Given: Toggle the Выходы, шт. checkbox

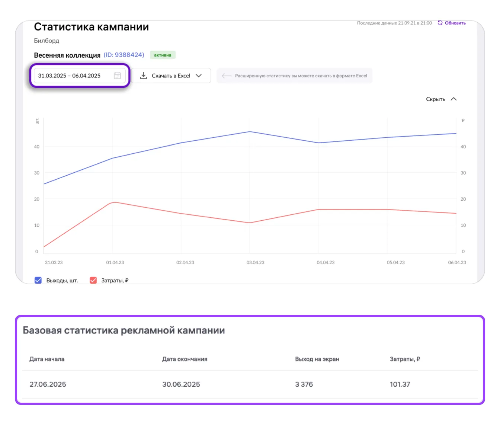Looking at the screenshot, I should (x=38, y=280).
